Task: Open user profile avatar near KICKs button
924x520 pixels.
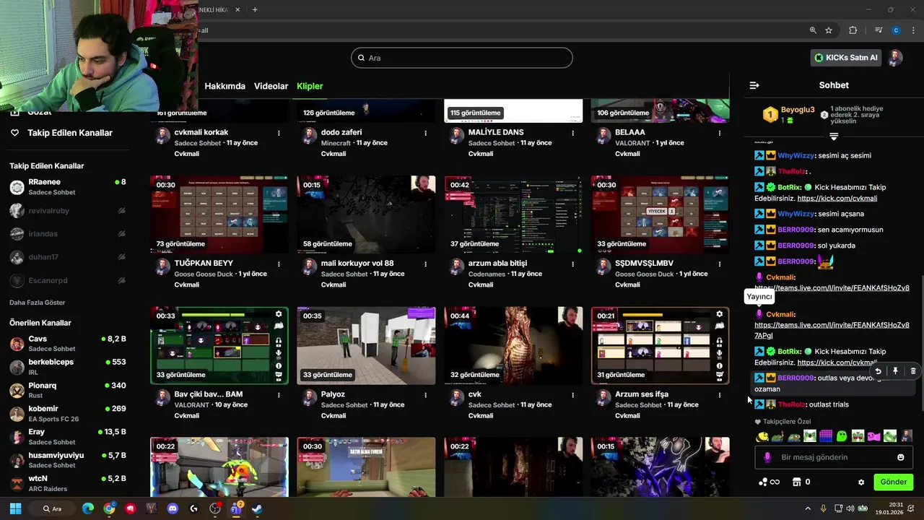Action: click(895, 58)
